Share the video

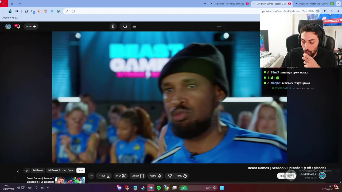pos(155,176)
